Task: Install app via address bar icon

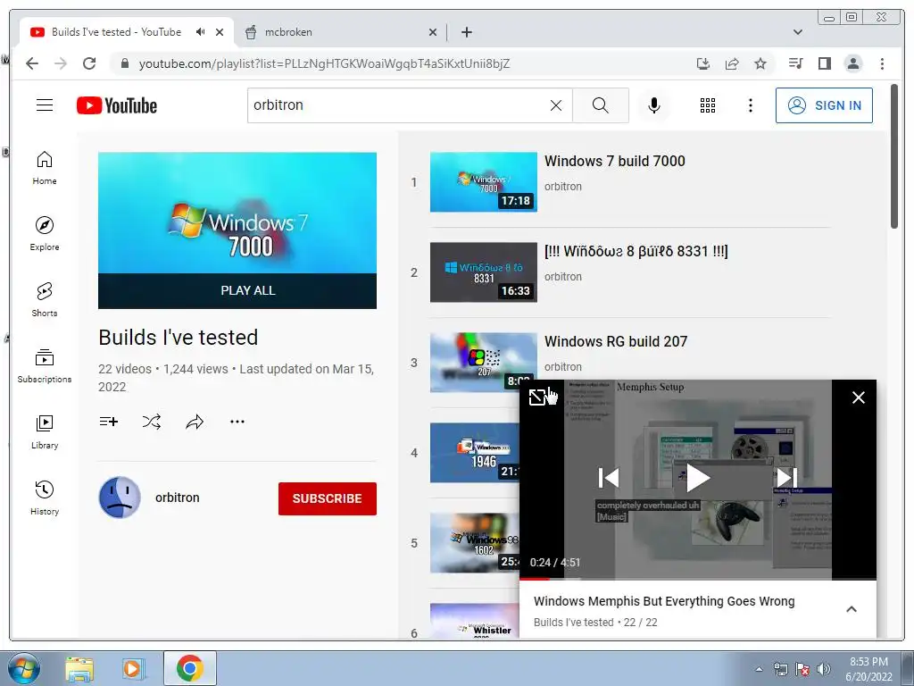Action: [x=703, y=63]
